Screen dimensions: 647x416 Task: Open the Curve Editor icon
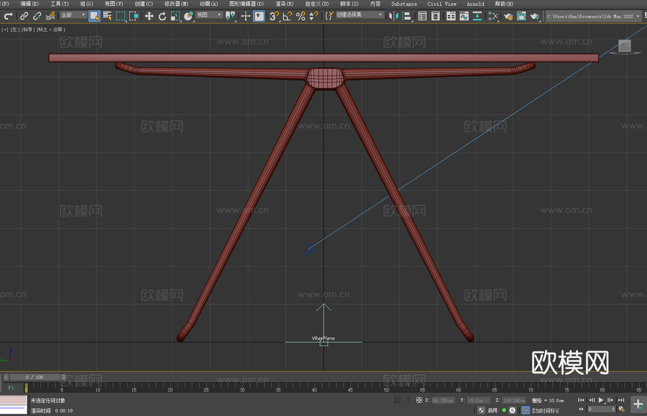[x=464, y=16]
